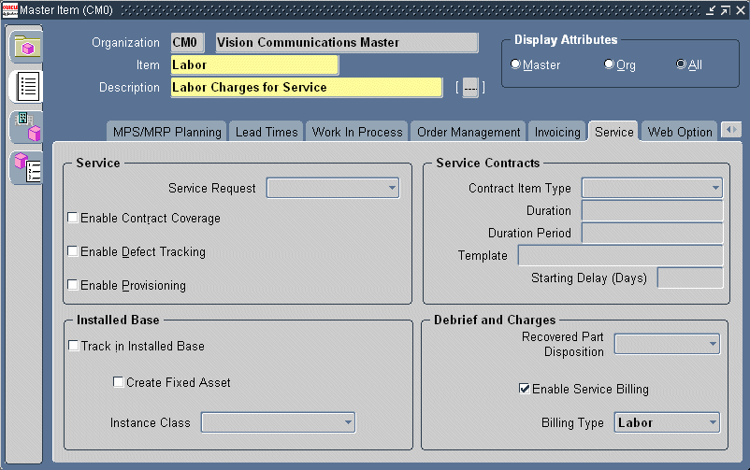Check the Create Fixed Asset box

(118, 381)
